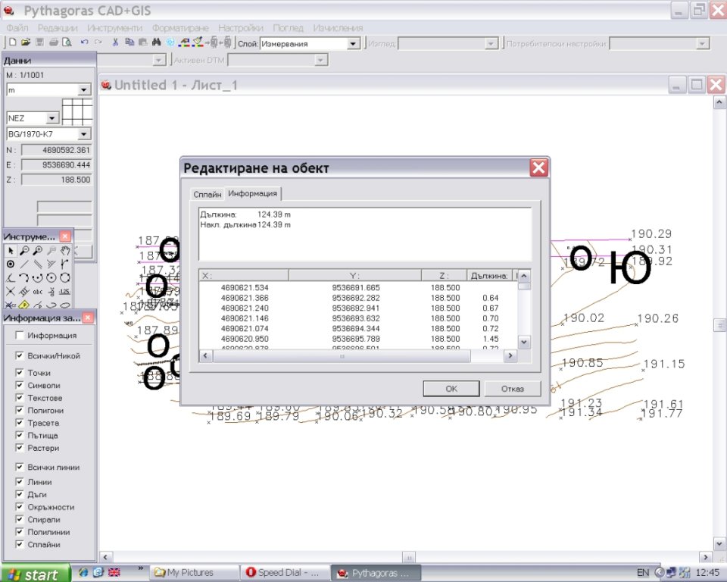Expand the BG/1970-K7 coordinate system dropdown
Viewport: 727px width, 582px height.
coord(83,134)
